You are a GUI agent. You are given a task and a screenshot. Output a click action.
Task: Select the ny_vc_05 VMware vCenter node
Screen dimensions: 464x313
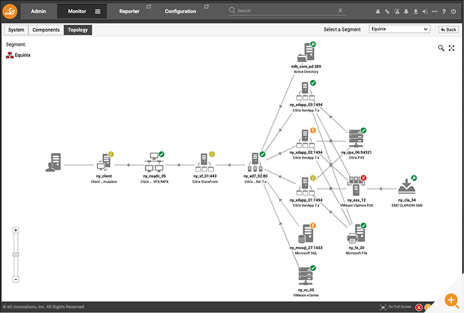click(x=306, y=276)
